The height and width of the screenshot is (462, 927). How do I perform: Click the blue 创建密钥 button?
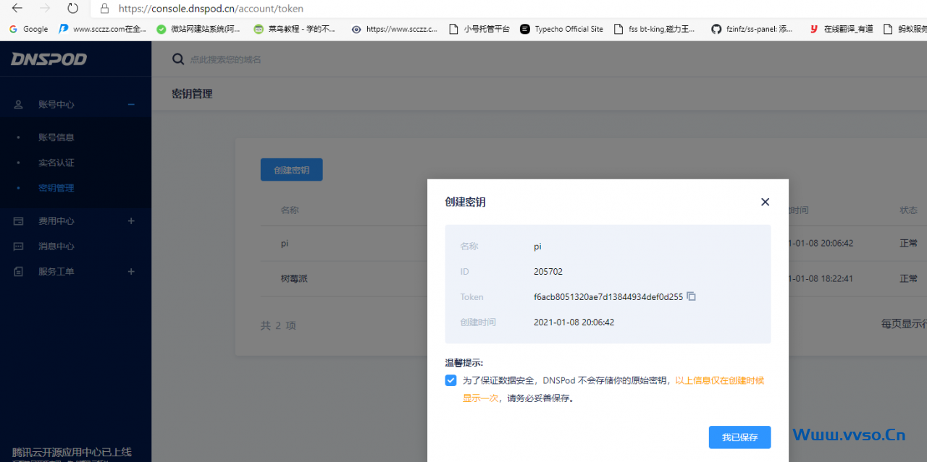(291, 170)
